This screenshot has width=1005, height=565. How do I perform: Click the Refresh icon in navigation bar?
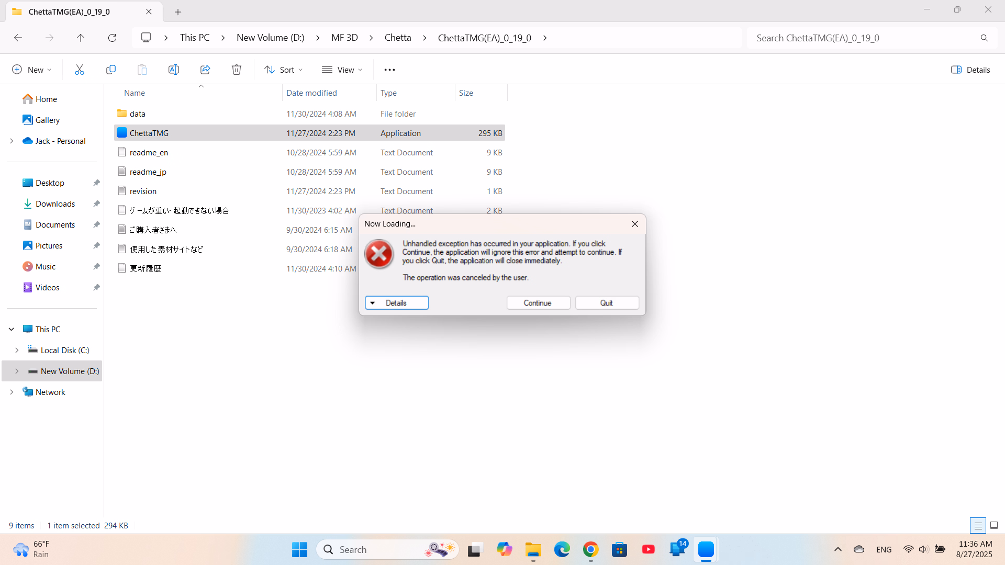coord(112,38)
